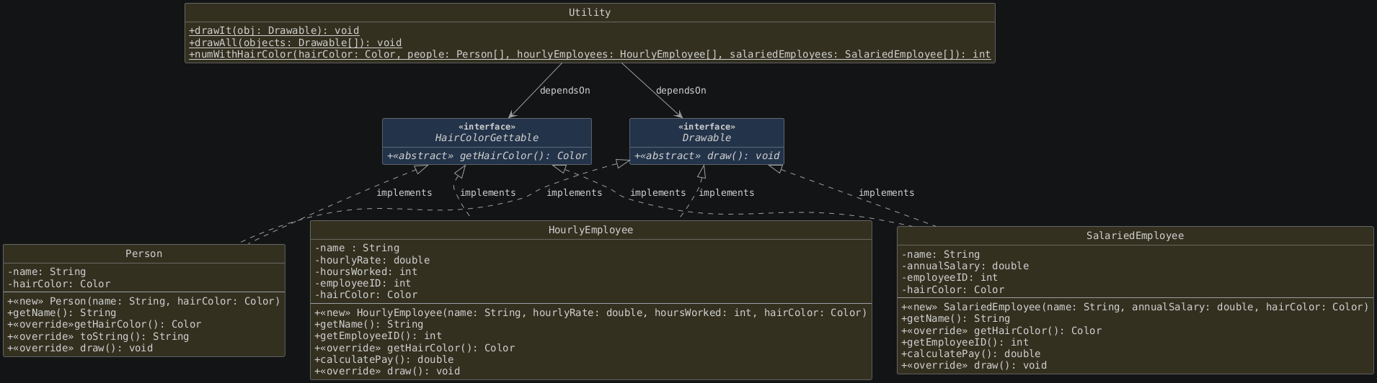This screenshot has height=383, width=1377.
Task: Select -name: String field in SalariedEmployee
Action: (x=941, y=254)
